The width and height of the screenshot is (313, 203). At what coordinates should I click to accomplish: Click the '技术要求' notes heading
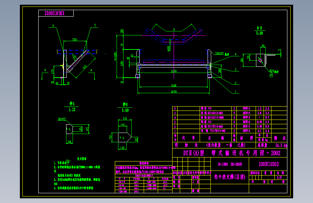coord(82,159)
